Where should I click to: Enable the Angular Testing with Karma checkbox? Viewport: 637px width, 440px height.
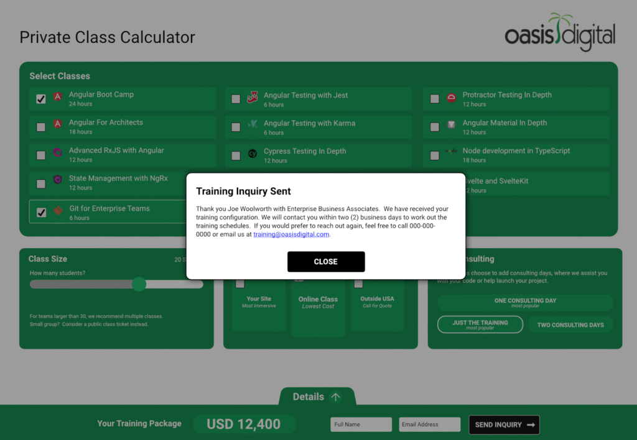tap(236, 127)
